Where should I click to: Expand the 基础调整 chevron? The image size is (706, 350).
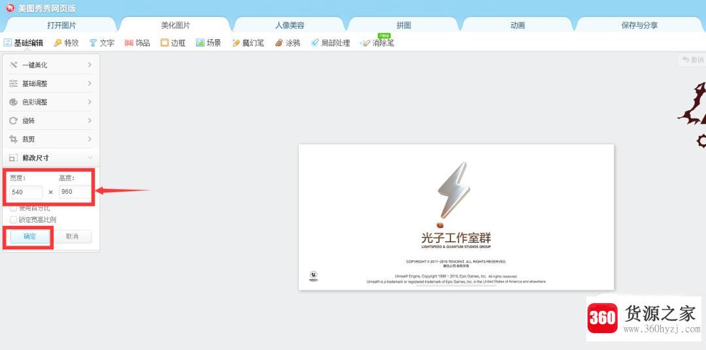90,84
